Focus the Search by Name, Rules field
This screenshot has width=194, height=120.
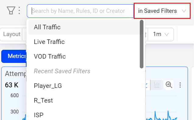click(80, 11)
